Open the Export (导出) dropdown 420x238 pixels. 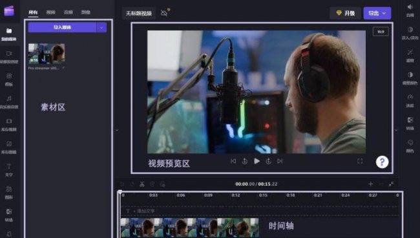[377, 13]
